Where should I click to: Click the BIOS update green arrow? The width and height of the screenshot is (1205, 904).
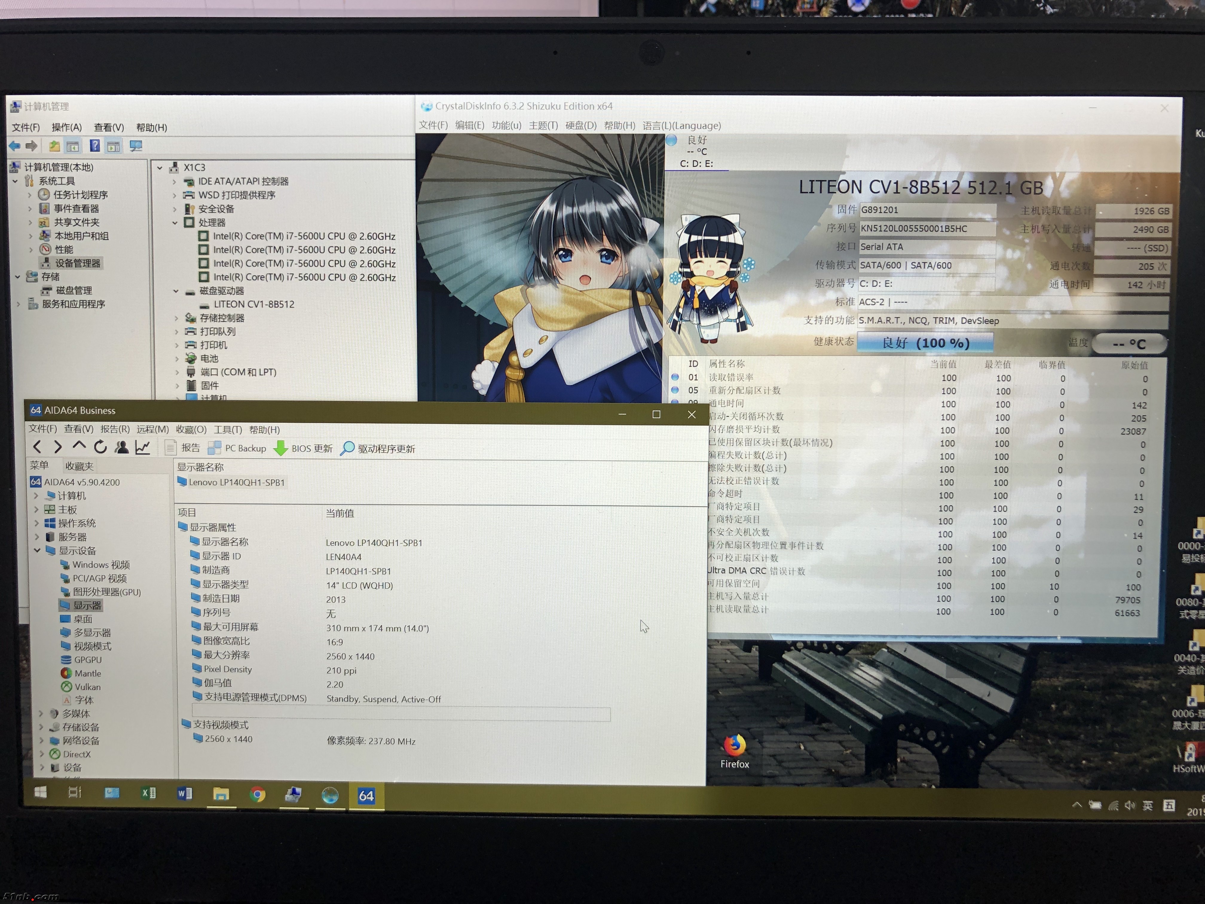click(281, 448)
